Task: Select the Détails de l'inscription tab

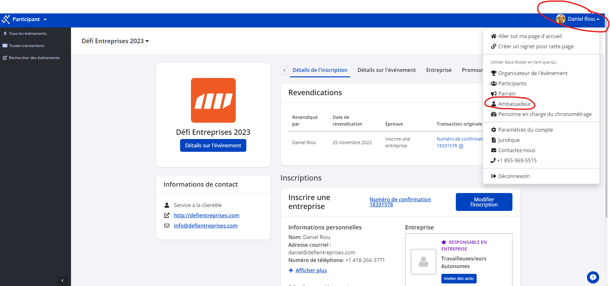Action: 320,70
